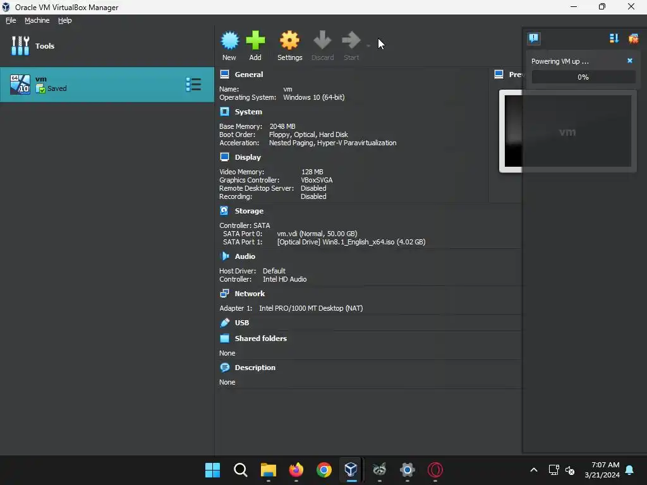Click the VBoxSVGA graphics controller value

(x=317, y=180)
